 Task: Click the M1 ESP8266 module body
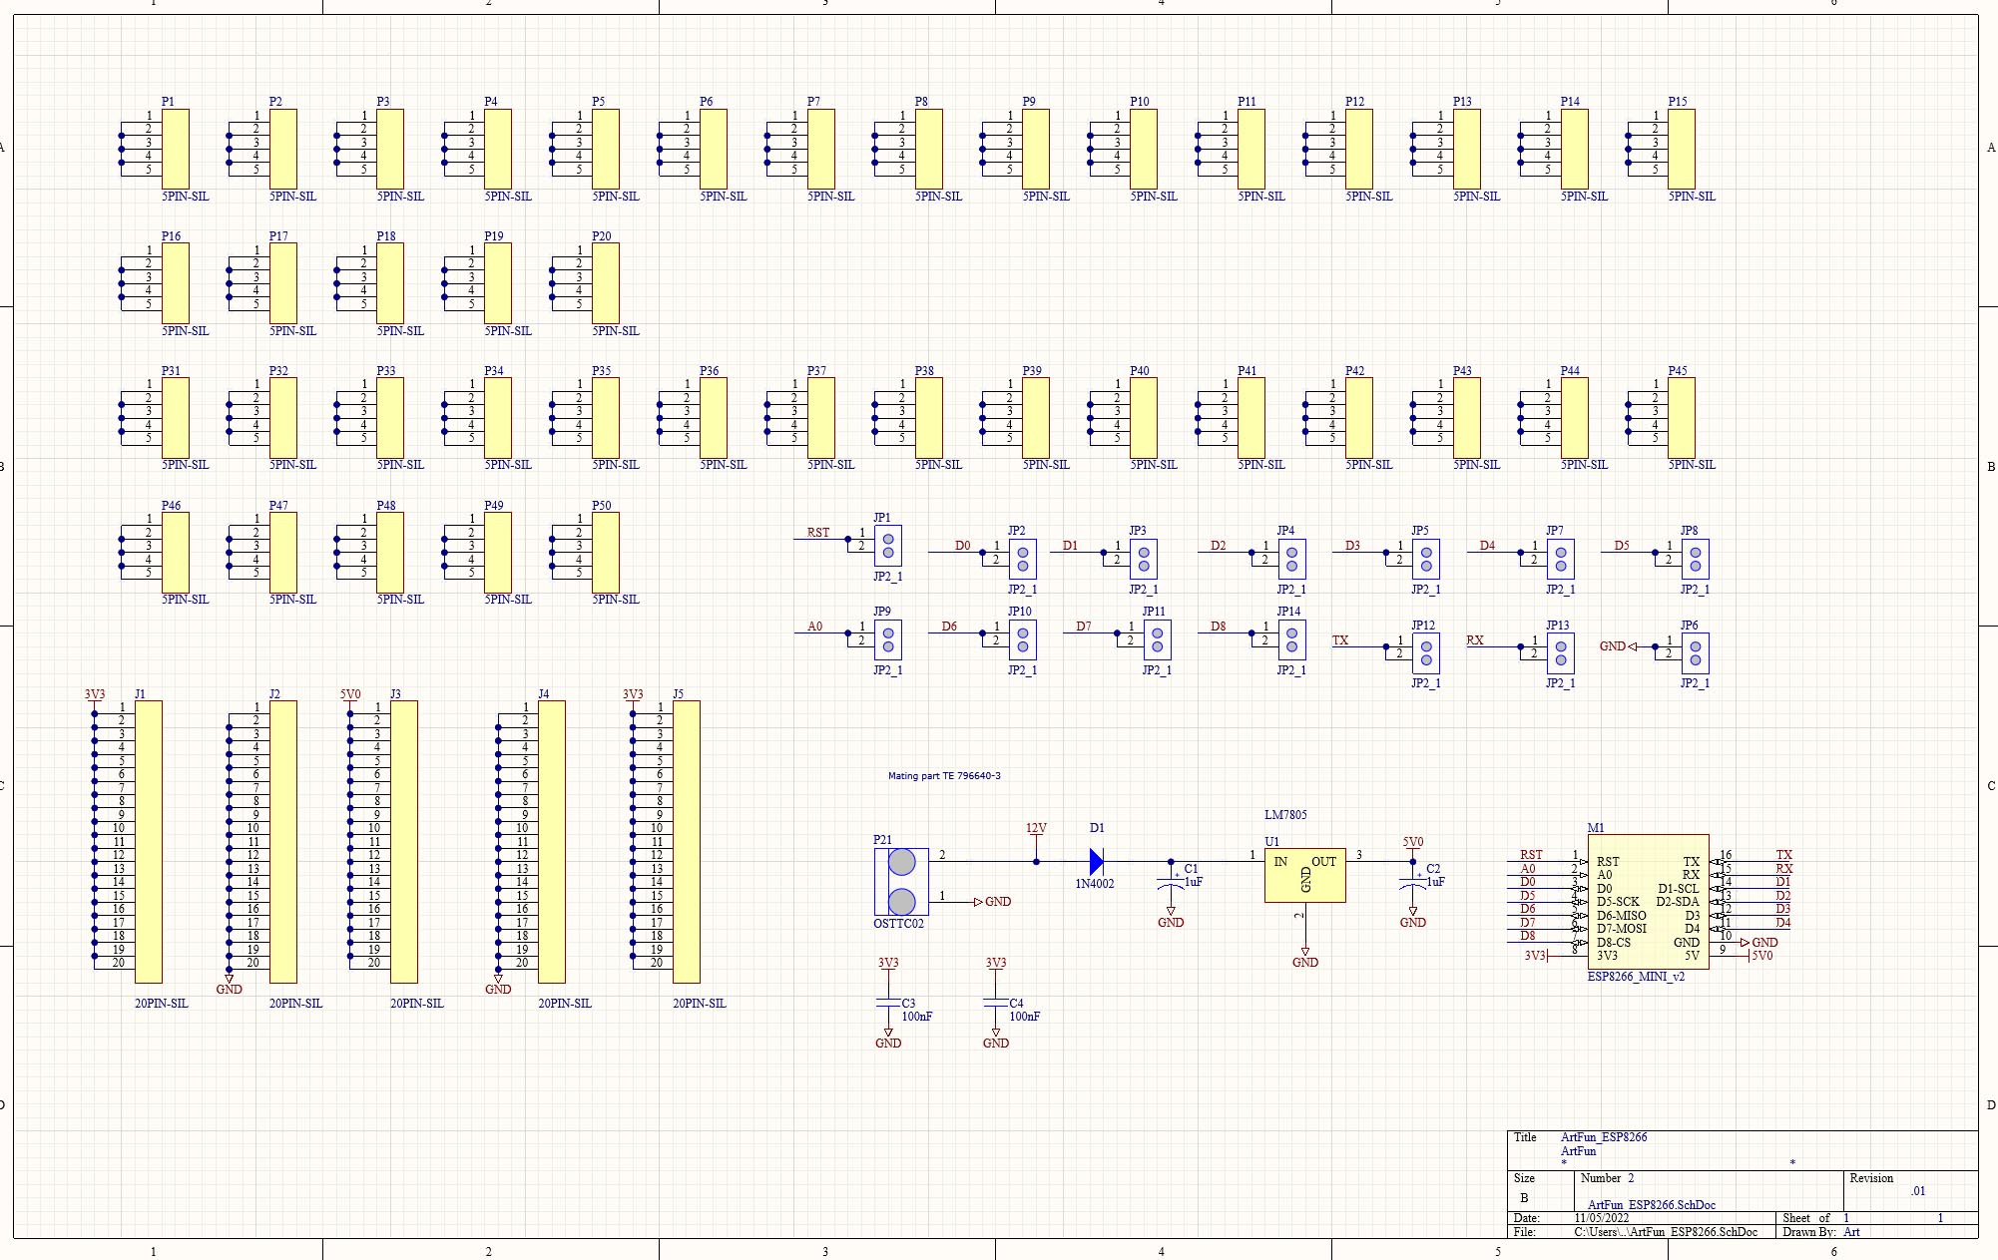coord(1649,902)
